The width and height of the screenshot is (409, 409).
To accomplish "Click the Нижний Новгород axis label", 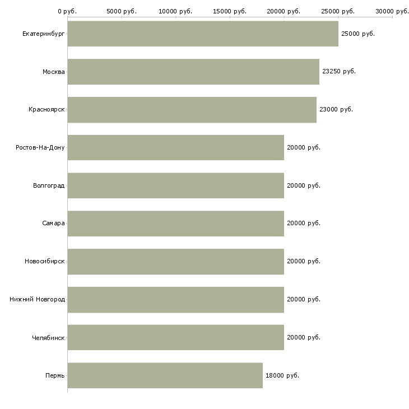I will (37, 299).
